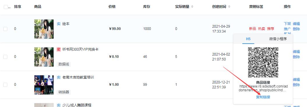Switch to the 微信小程序 tab
The height and width of the screenshot is (107, 307).
click(x=278, y=39)
